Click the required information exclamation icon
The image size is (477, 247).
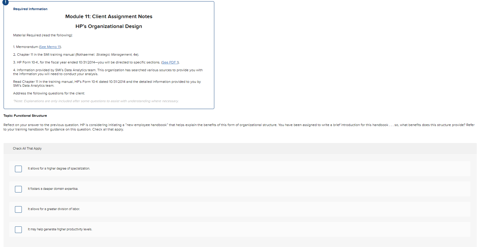5,2
